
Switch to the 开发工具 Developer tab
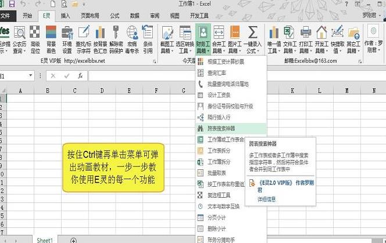(199, 16)
